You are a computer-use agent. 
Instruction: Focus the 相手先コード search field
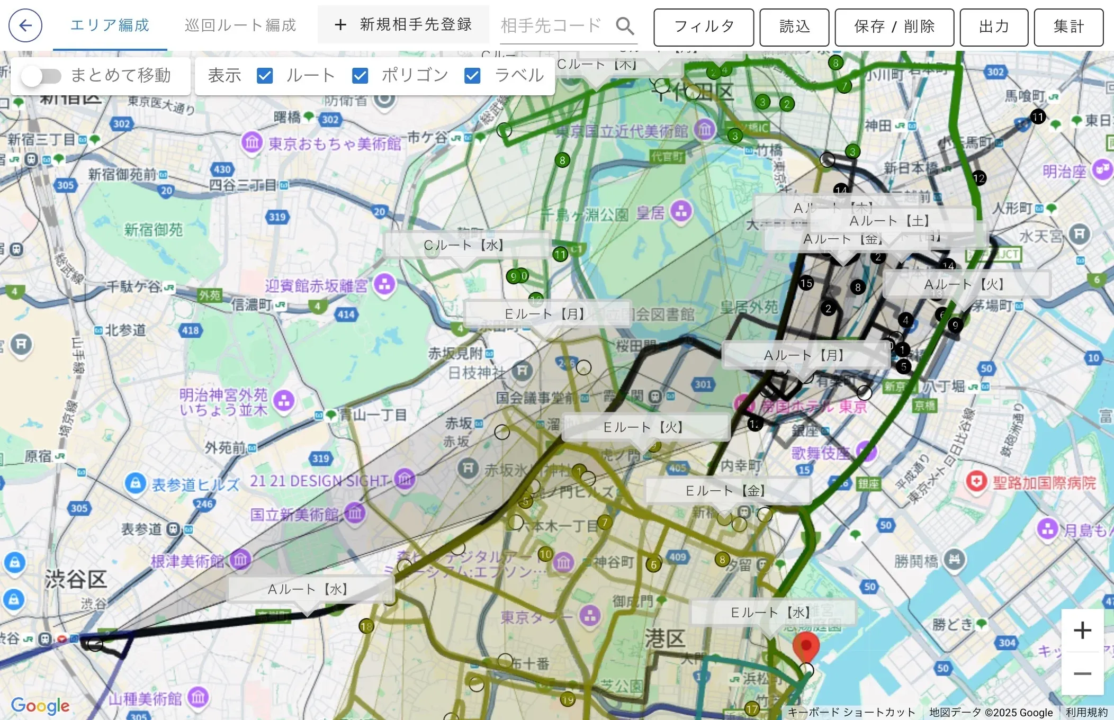[x=551, y=25]
